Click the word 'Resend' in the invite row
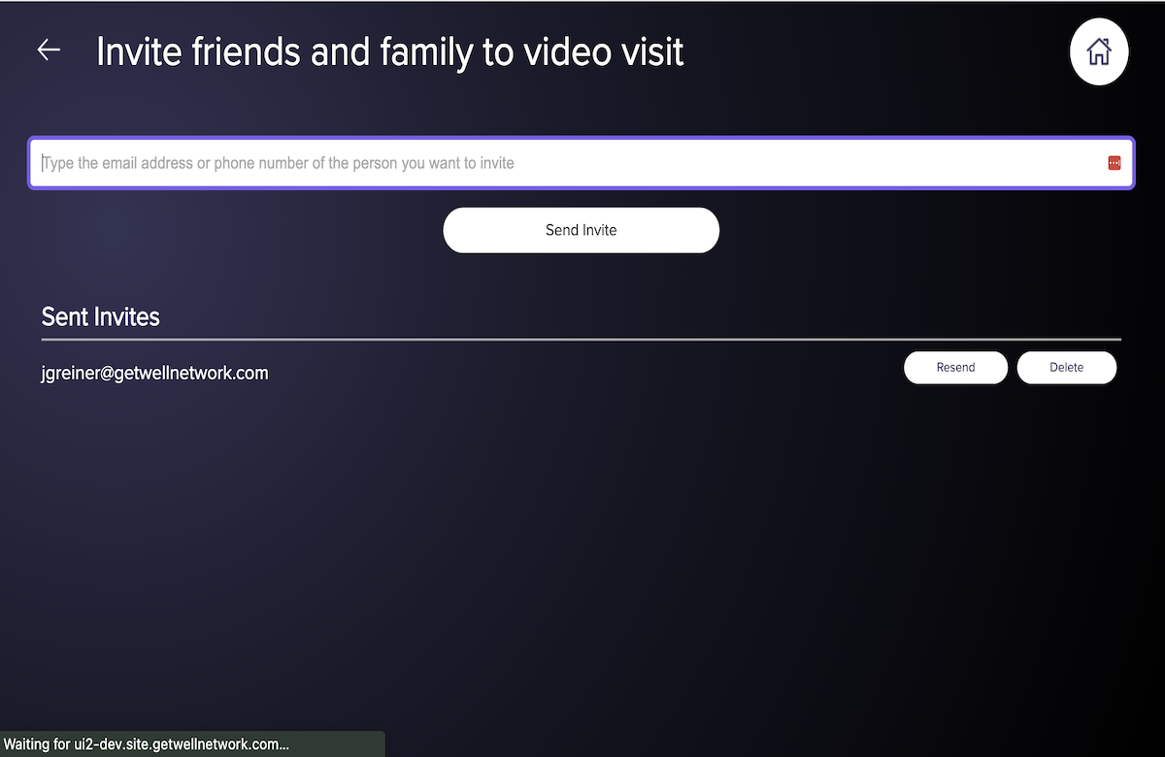The width and height of the screenshot is (1165, 757). pos(955,368)
